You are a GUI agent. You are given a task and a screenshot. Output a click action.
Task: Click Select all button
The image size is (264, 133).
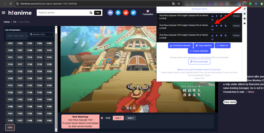pos(222,45)
